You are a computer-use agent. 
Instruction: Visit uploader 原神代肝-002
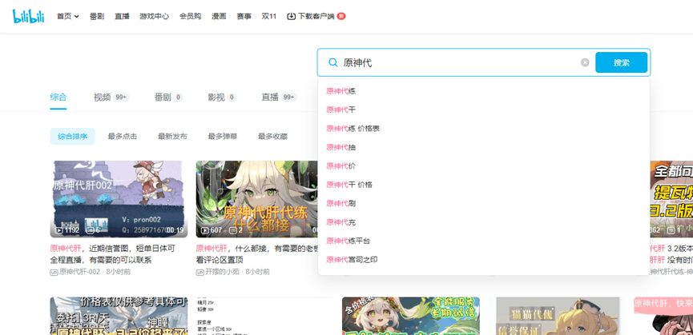click(80, 272)
